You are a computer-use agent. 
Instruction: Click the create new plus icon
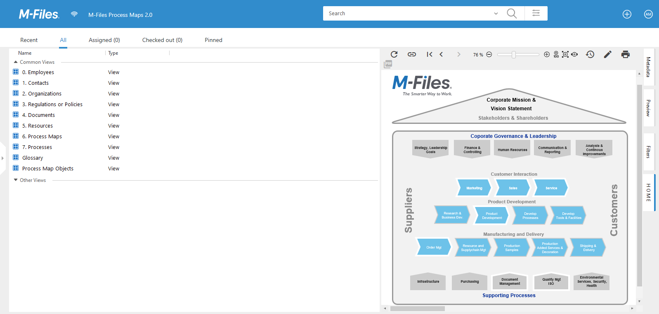click(x=627, y=14)
